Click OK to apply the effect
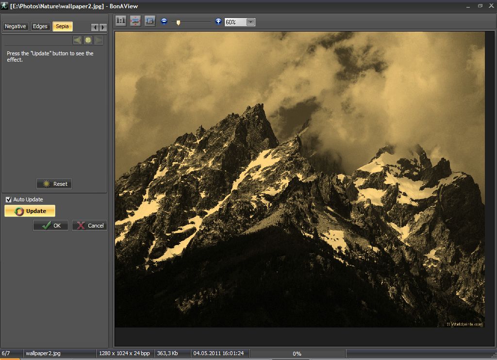 coord(50,226)
